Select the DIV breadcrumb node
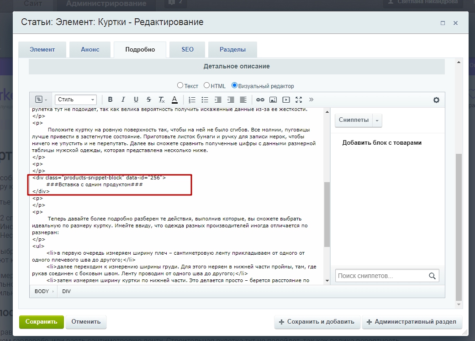The width and height of the screenshot is (475, 341). [x=66, y=291]
